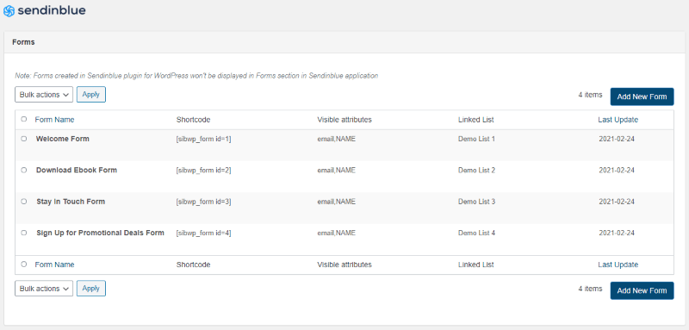Click Demo List 3 cell
The height and width of the screenshot is (330, 689).
(x=476, y=202)
